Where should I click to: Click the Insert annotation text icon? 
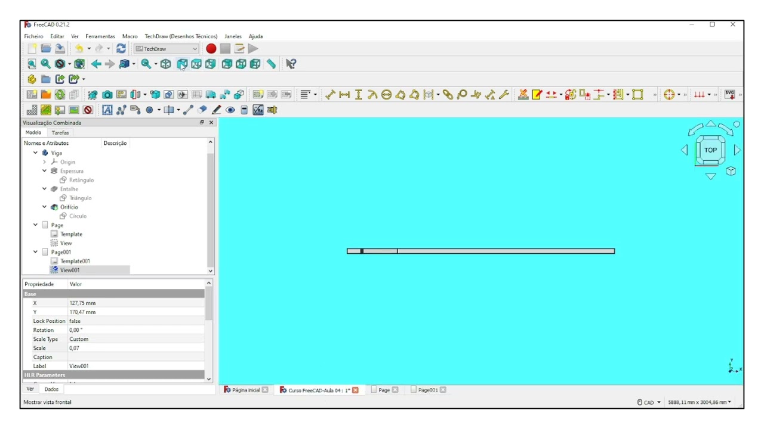107,110
